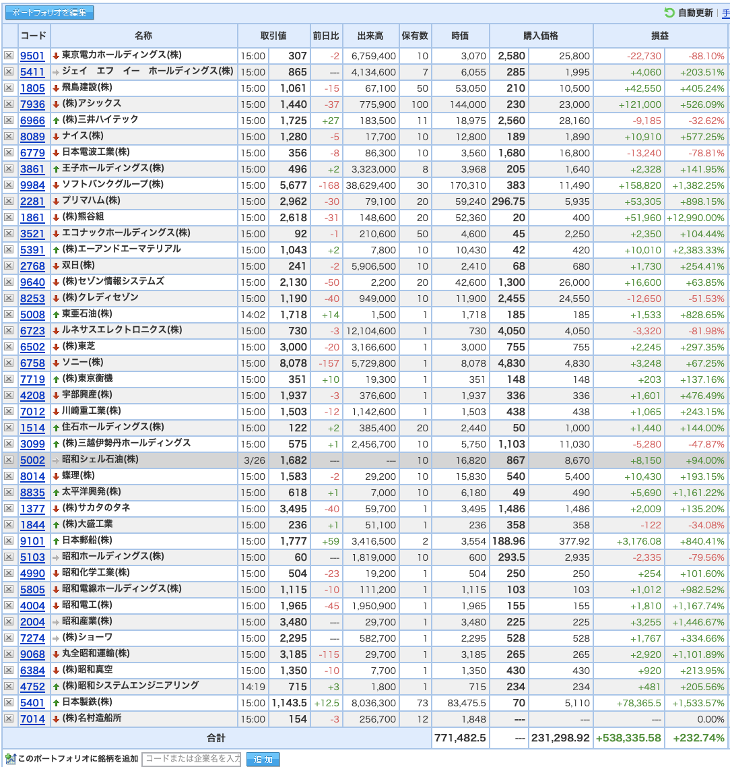Click the 追加 button
The width and height of the screenshot is (730, 767).
[263, 759]
